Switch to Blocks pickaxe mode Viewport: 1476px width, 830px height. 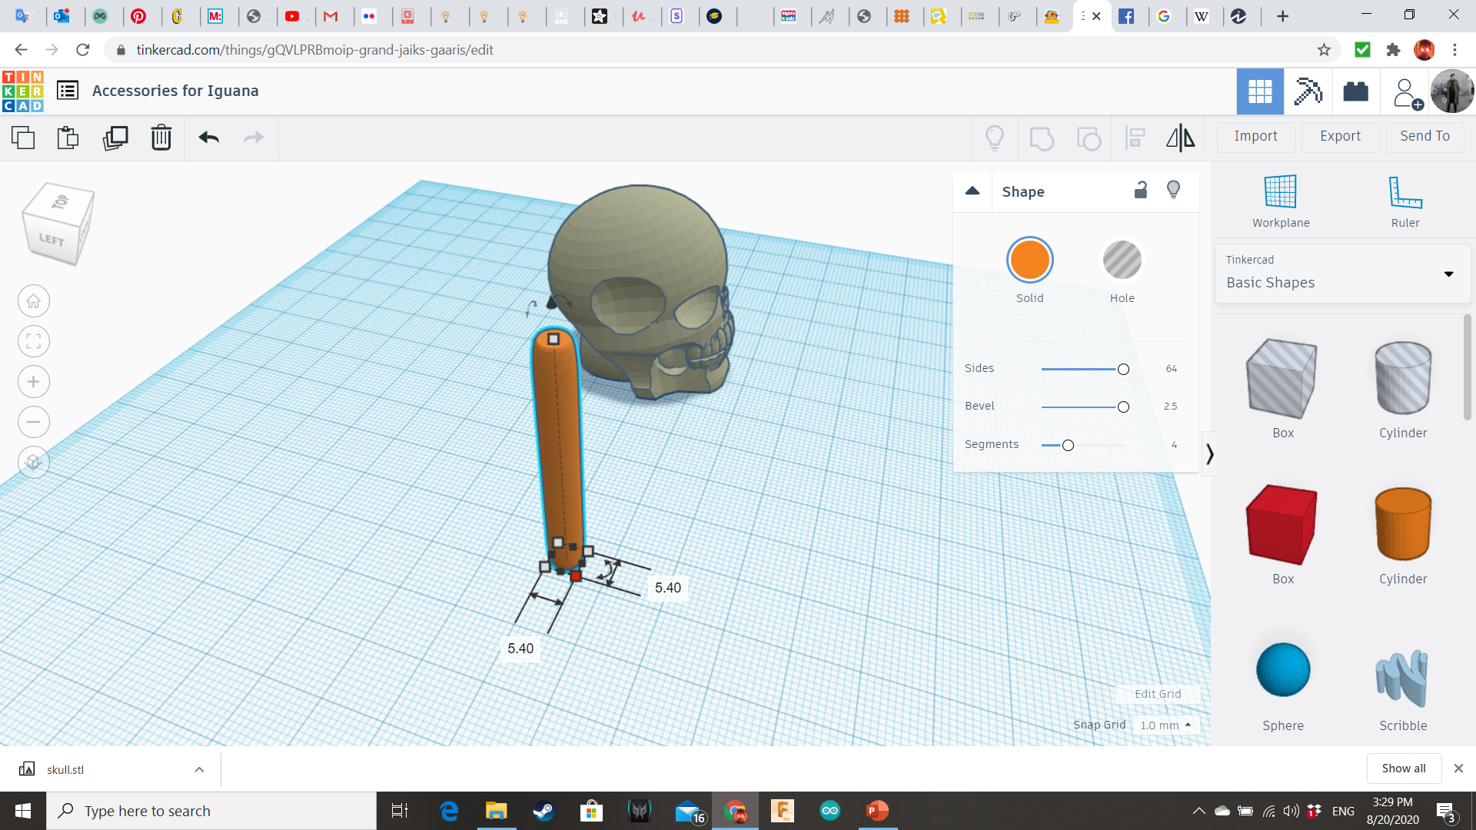tap(1308, 91)
